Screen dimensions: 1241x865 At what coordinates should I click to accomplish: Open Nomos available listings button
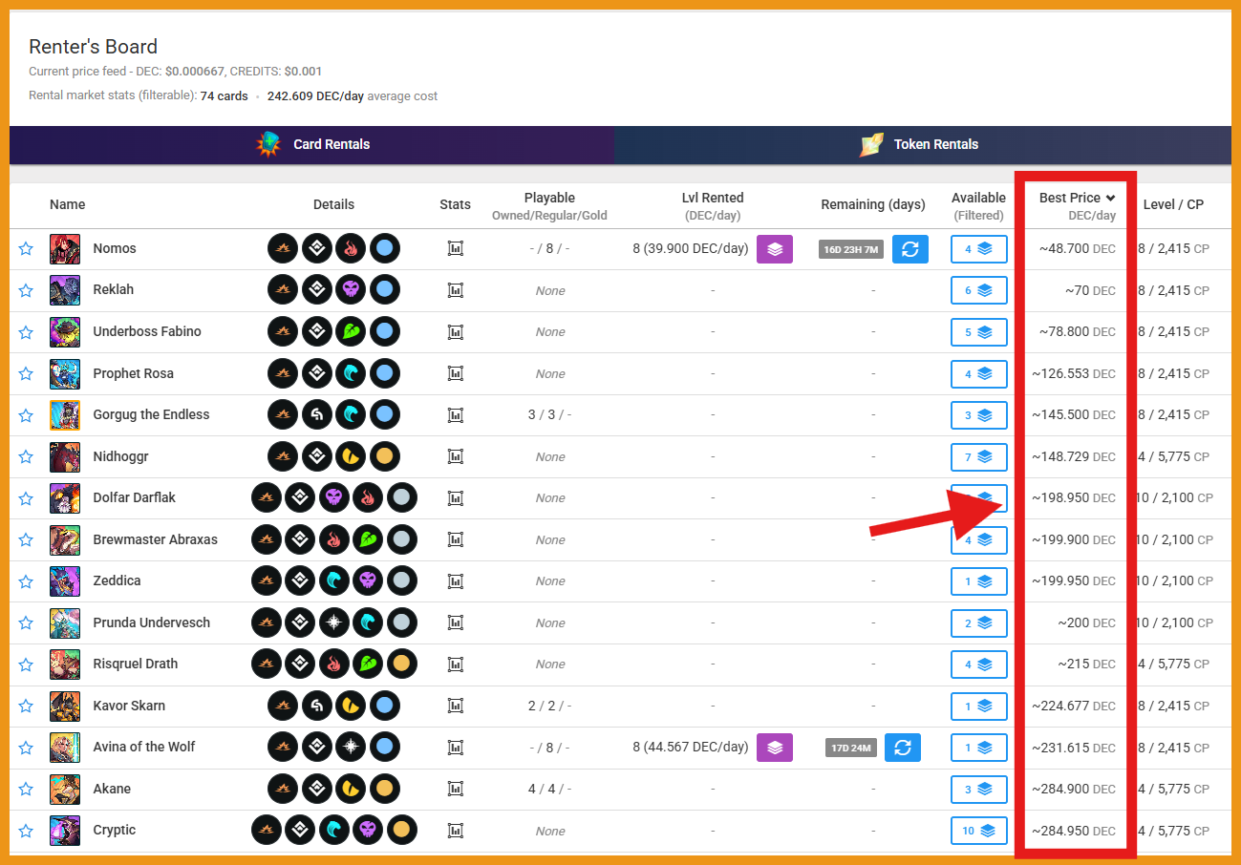click(979, 249)
